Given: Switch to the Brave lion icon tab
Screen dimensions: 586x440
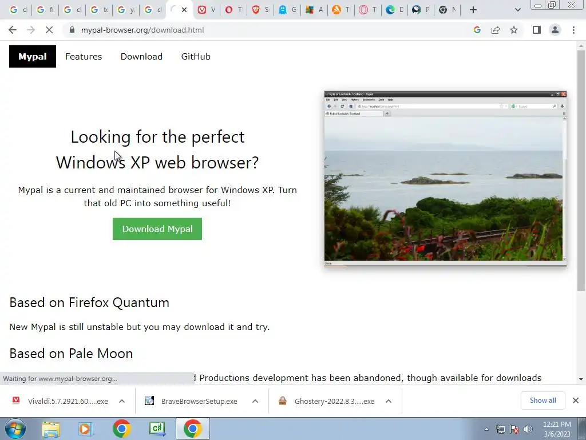Looking at the screenshot, I should (x=260, y=10).
